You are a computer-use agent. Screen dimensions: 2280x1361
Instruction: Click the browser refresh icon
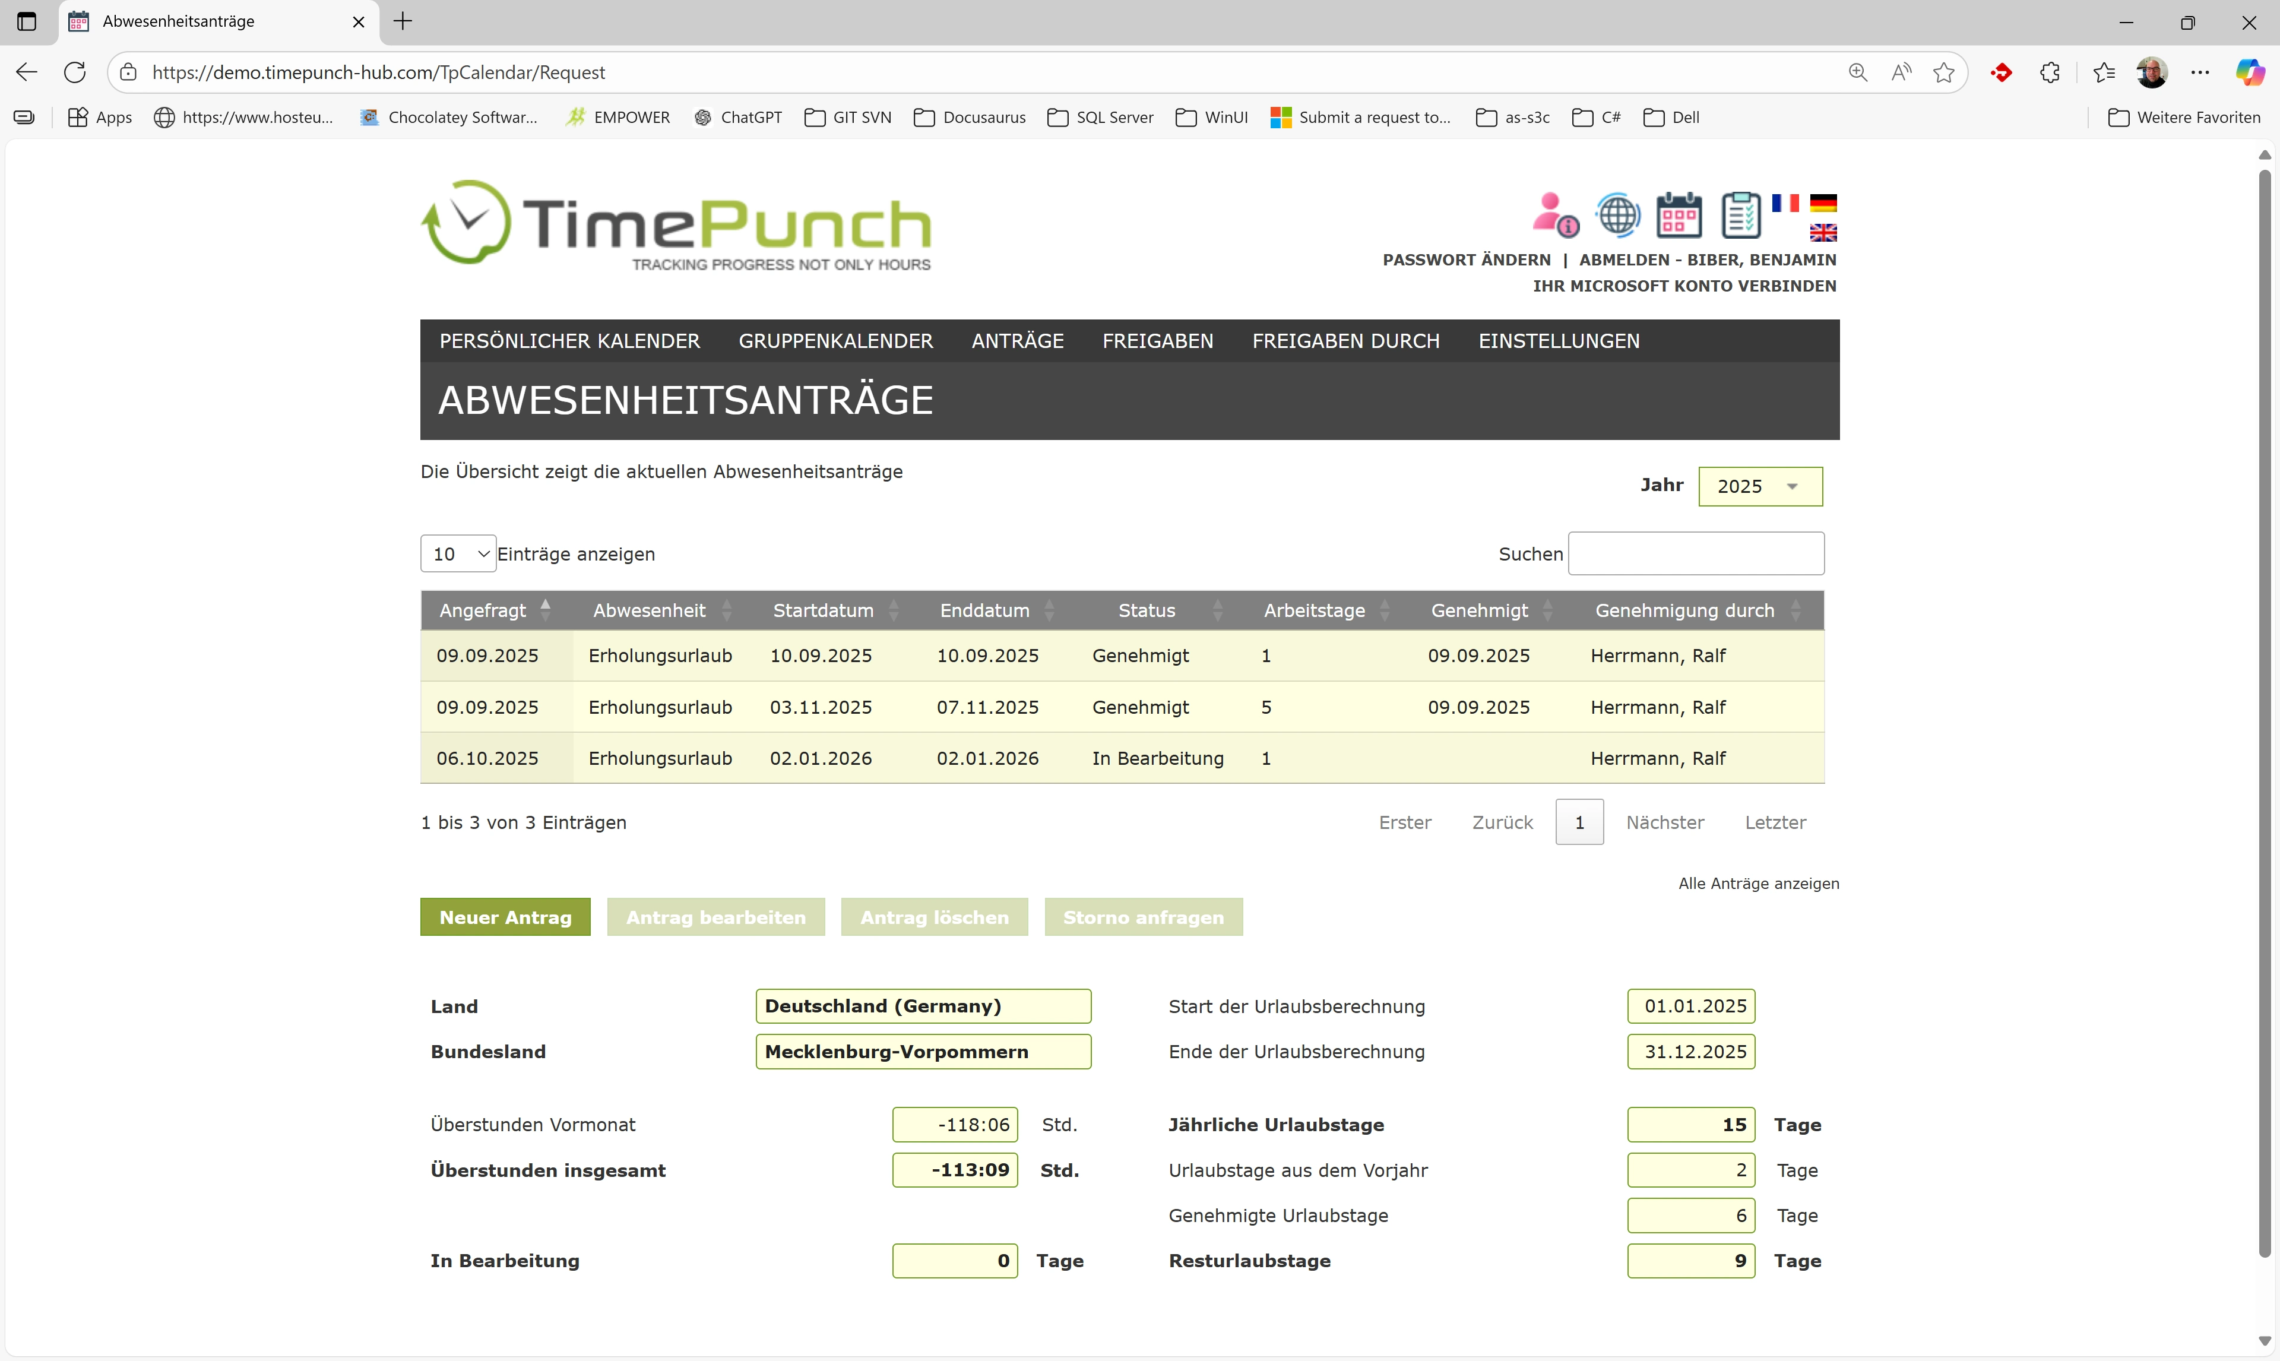click(75, 72)
